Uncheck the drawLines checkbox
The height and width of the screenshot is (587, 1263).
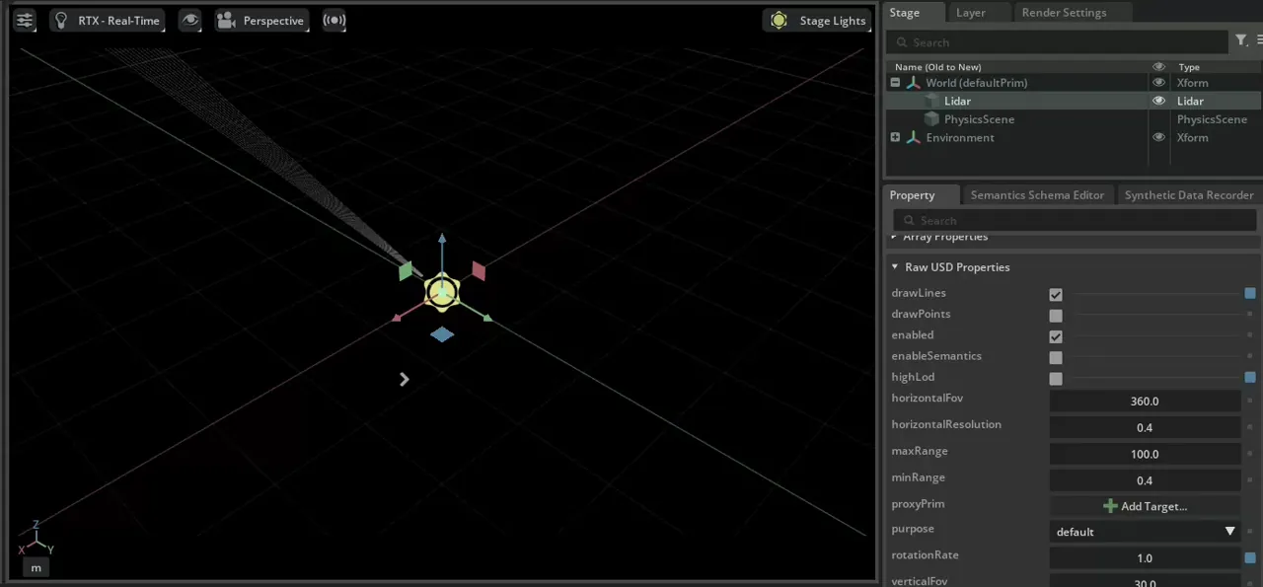click(x=1056, y=295)
